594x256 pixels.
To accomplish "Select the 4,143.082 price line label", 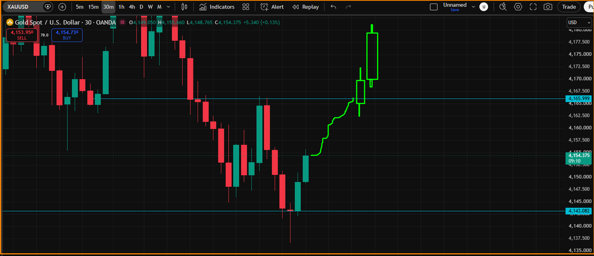I will 579,211.
